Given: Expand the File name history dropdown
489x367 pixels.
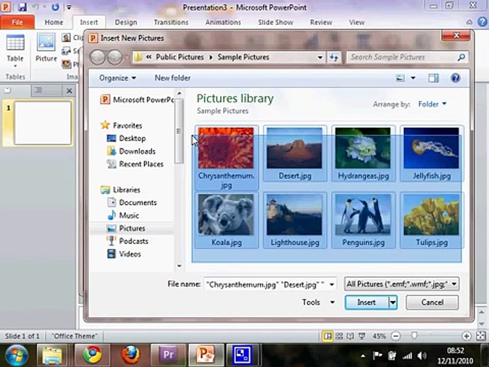Looking at the screenshot, I should point(332,284).
